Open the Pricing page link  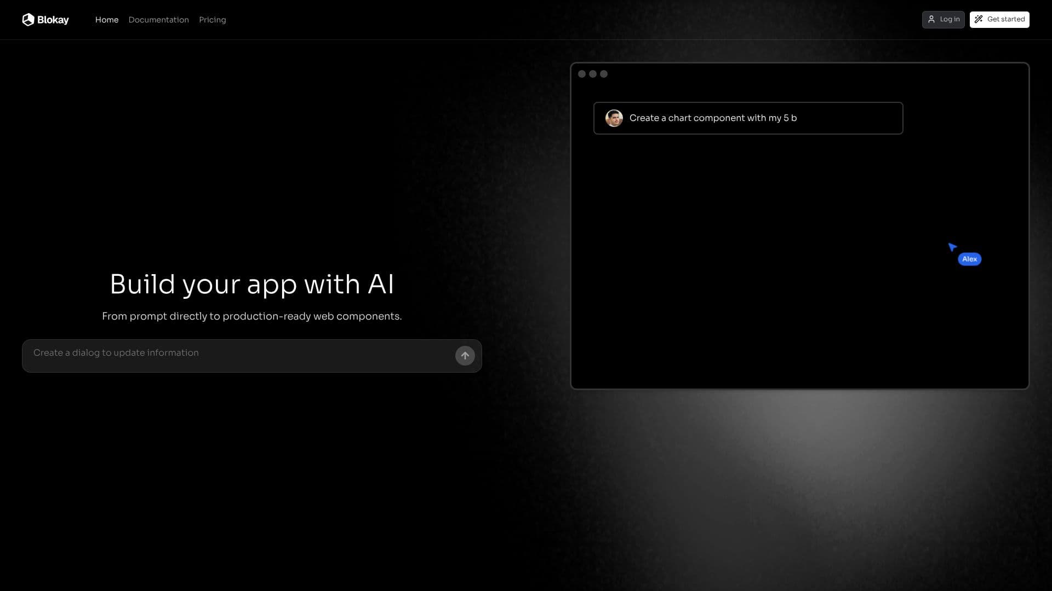click(213, 20)
